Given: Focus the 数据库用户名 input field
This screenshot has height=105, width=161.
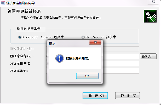Looking at the screenshot, I should click(x=121, y=63).
